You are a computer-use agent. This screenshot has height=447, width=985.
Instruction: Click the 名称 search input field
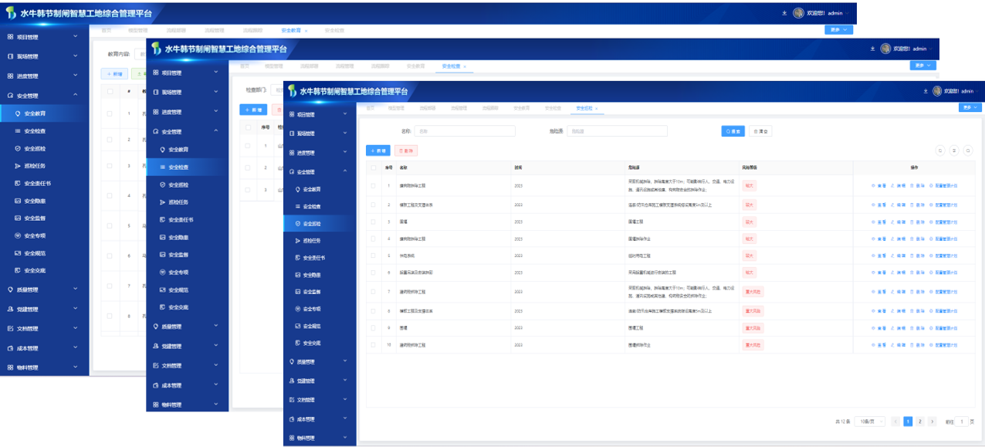point(465,131)
